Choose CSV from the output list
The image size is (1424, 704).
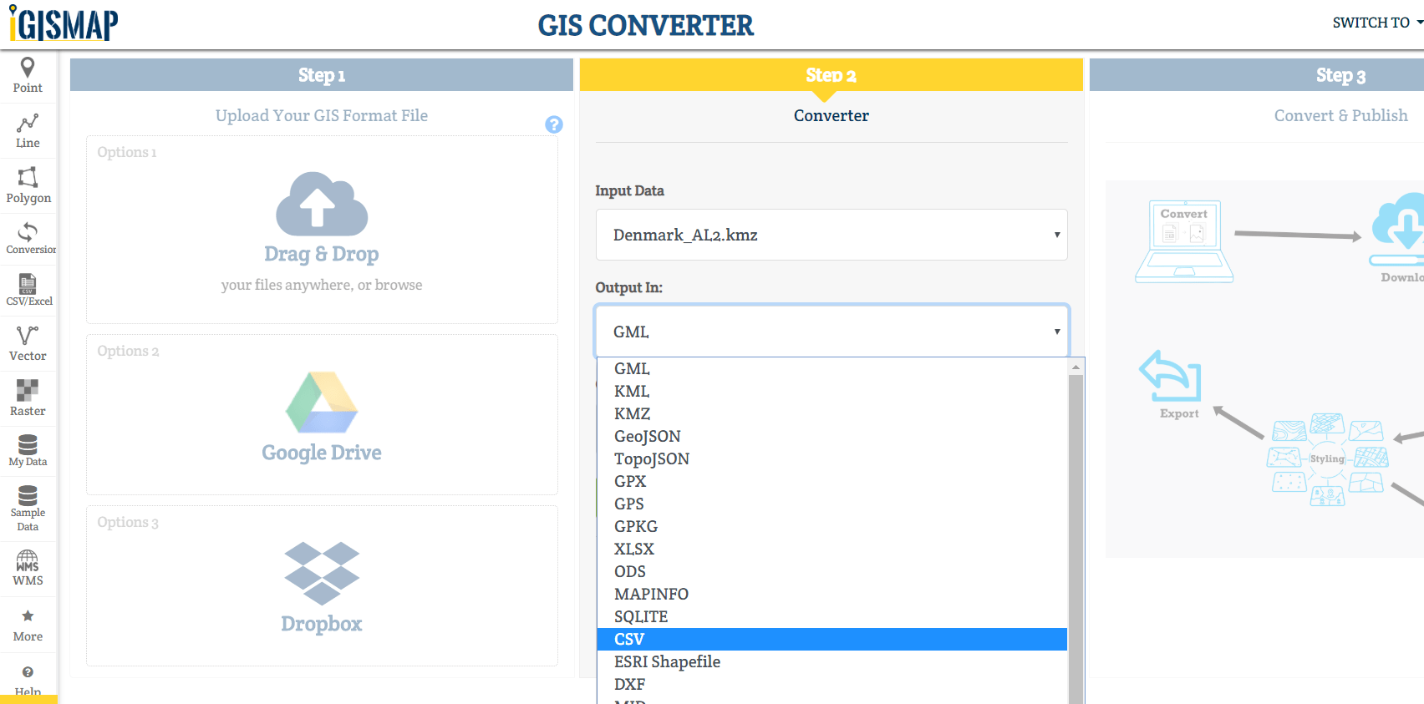point(629,639)
